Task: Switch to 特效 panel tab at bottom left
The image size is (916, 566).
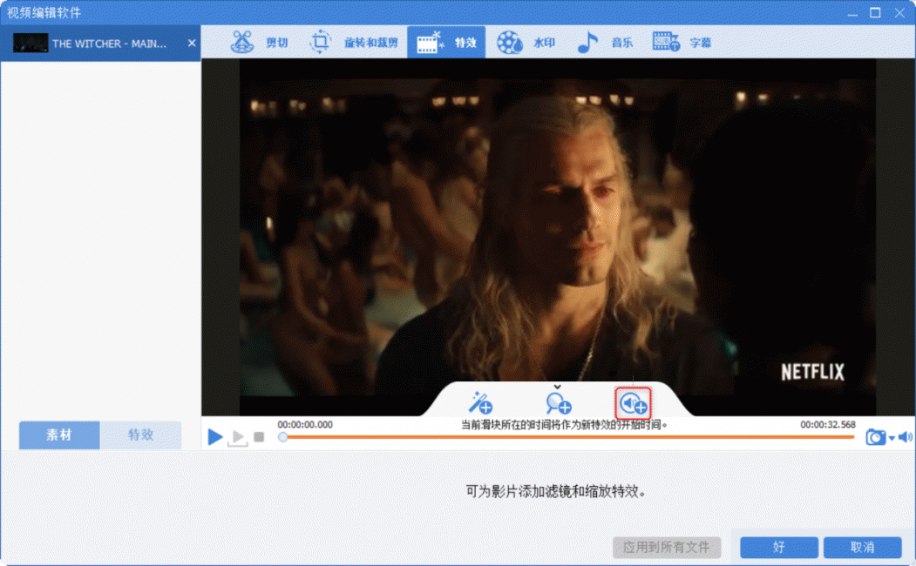Action: pyautogui.click(x=140, y=435)
